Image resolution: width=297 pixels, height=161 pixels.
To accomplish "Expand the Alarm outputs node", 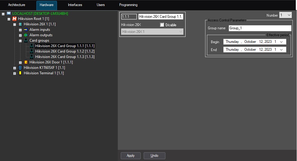I will tap(20, 35).
